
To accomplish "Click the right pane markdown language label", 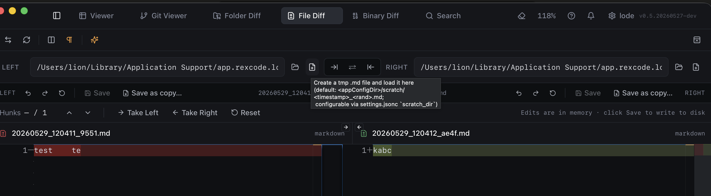I will tap(690, 133).
